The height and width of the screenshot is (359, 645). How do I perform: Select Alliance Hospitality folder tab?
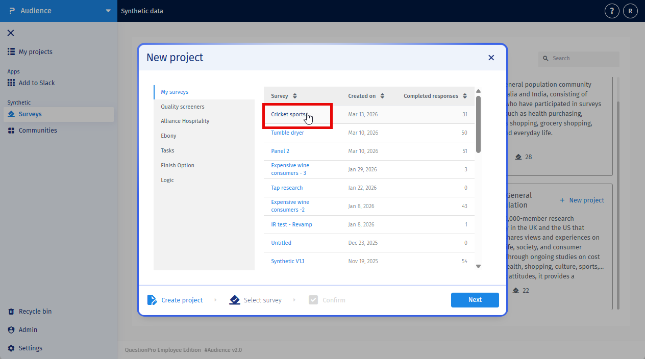pyautogui.click(x=185, y=121)
